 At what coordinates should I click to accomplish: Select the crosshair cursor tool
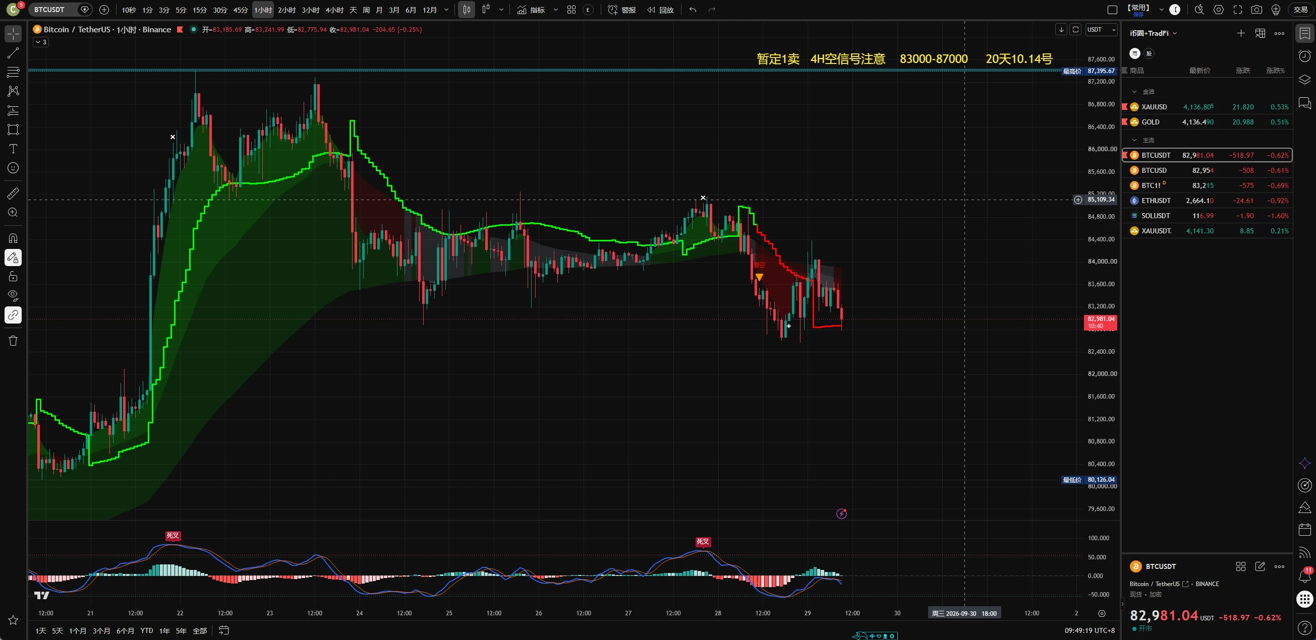click(13, 34)
